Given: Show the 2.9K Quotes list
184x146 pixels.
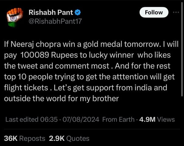Looking at the screenshot, I should click(x=69, y=138).
